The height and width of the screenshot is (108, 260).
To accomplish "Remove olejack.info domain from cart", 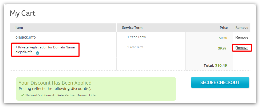I will pos(242,38).
